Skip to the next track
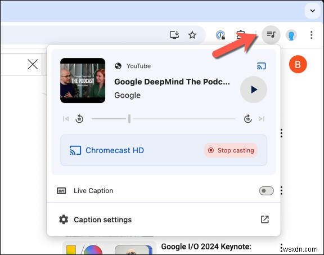The image size is (324, 255). (262, 119)
